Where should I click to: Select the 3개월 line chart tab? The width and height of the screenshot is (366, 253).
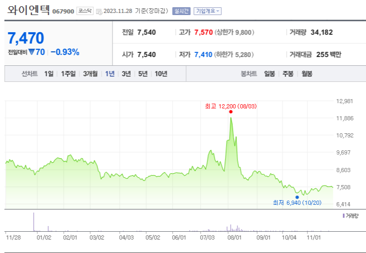[x=90, y=74]
